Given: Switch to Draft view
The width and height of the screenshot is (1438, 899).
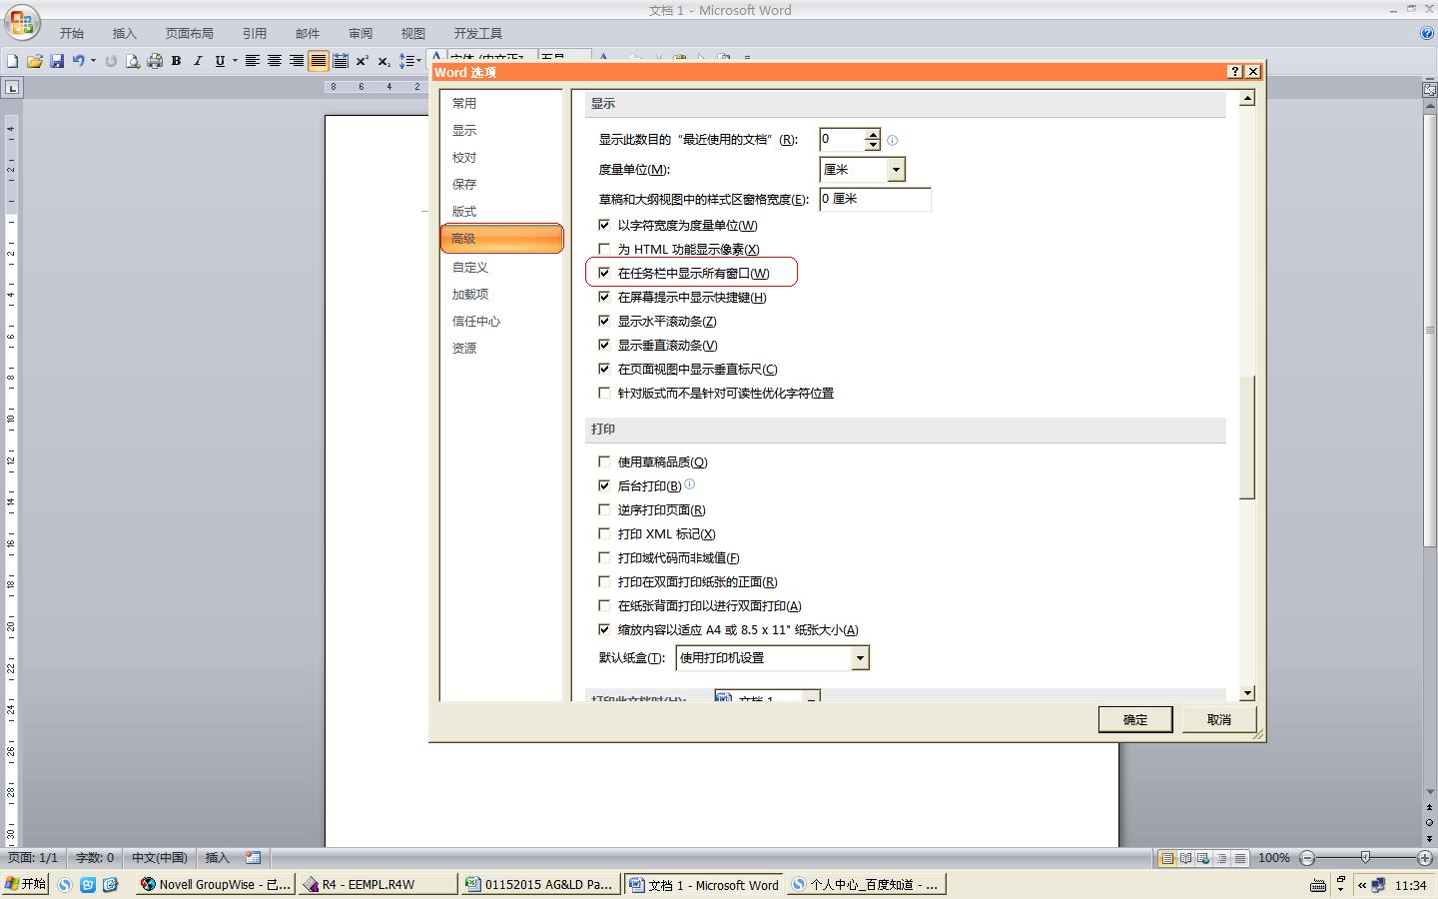Looking at the screenshot, I should (1240, 858).
